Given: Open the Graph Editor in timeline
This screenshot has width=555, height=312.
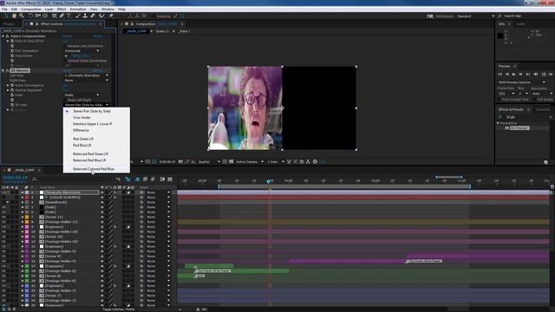Looking at the screenshot, I should point(170,179).
